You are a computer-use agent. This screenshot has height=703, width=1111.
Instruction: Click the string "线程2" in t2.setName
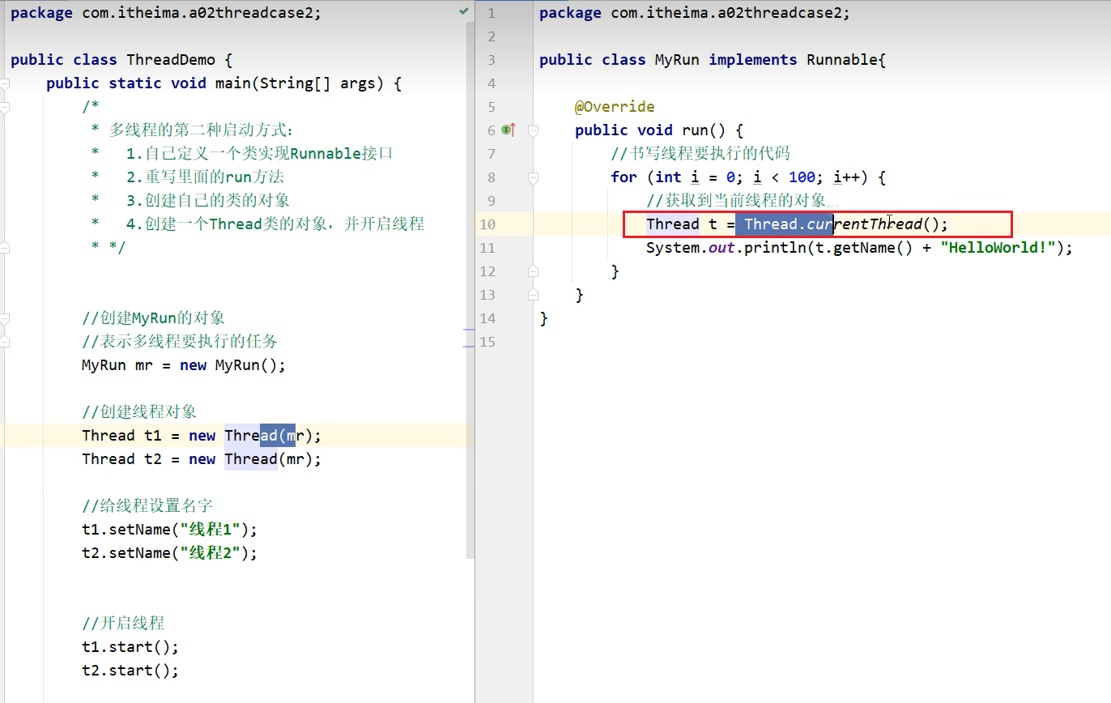click(x=210, y=553)
